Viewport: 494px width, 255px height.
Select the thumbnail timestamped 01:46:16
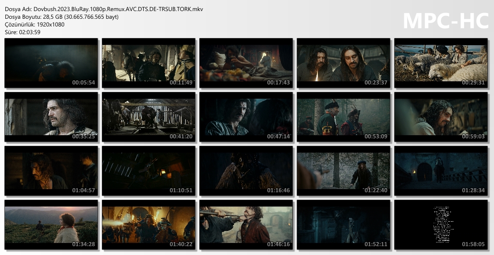point(246,225)
